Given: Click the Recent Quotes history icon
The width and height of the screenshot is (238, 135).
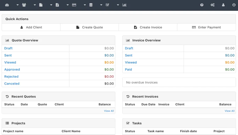Looking at the screenshot, I should tap(7, 96).
